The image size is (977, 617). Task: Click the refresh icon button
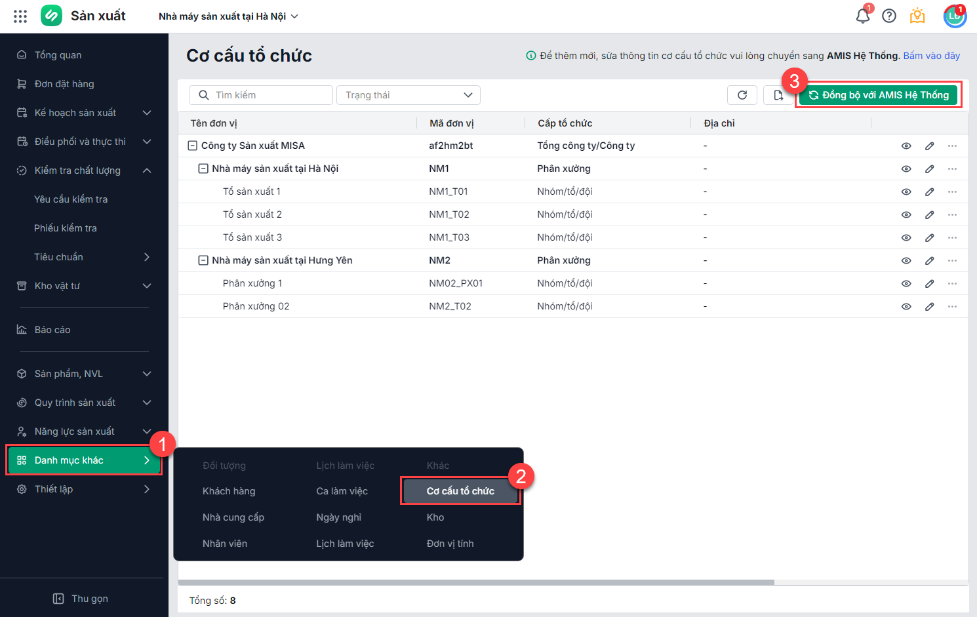[742, 95]
